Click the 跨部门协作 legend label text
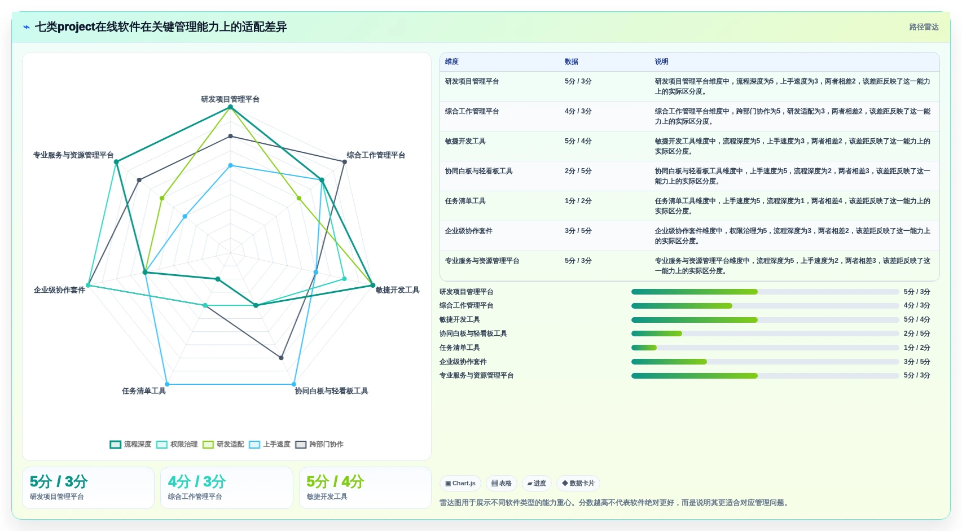Screen dimensions: 962x531 326,445
